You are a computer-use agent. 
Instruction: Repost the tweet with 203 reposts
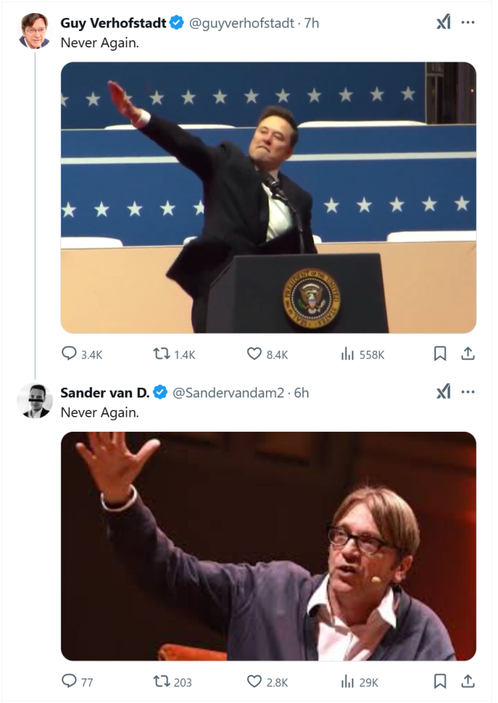tap(161, 681)
